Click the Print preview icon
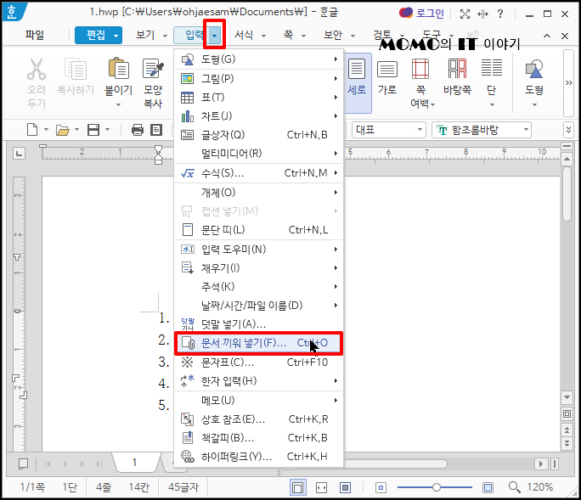Screen dimensions: 581x500 [x=156, y=130]
